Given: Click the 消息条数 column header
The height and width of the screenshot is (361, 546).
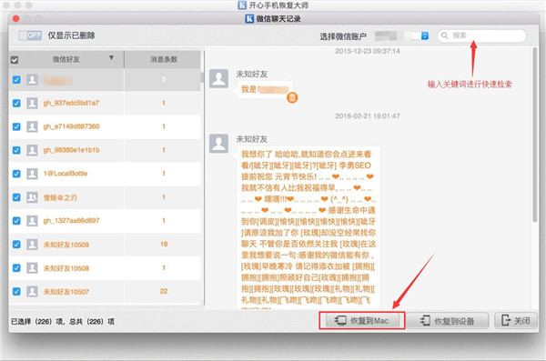Looking at the screenshot, I should click(163, 59).
